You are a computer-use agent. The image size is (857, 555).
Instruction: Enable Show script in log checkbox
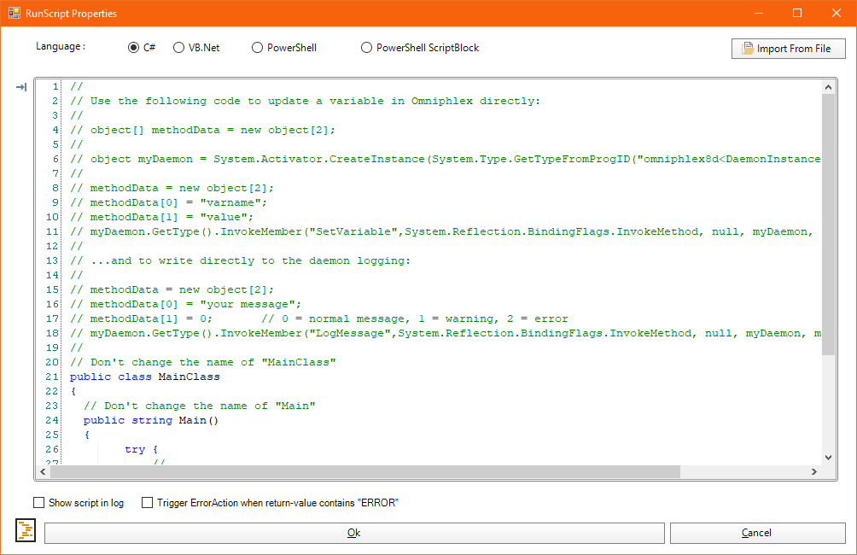pos(38,503)
